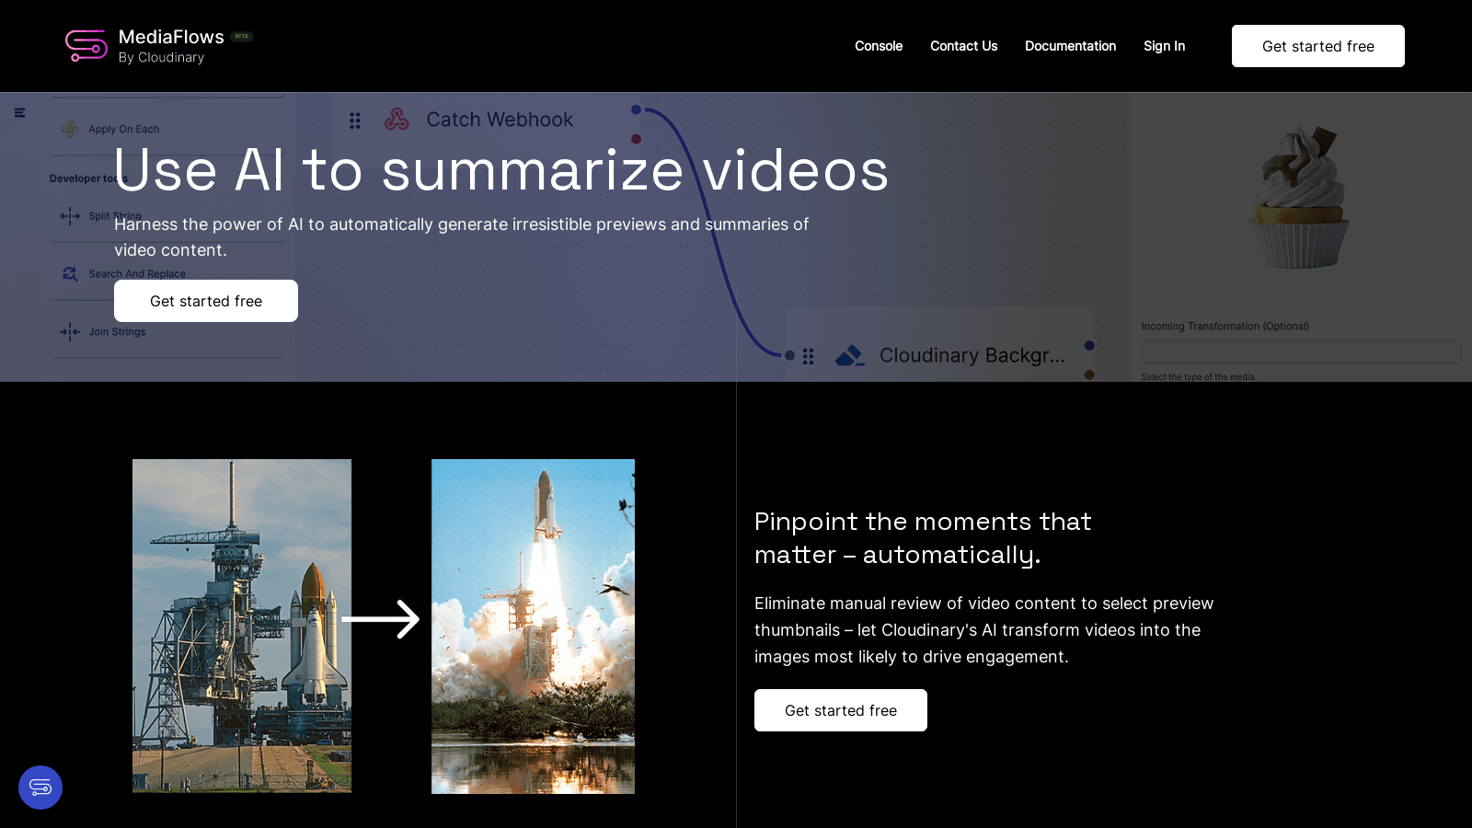Image resolution: width=1472 pixels, height=828 pixels.
Task: Click the drag handle beside Cloudinary Backgr...
Action: click(809, 356)
